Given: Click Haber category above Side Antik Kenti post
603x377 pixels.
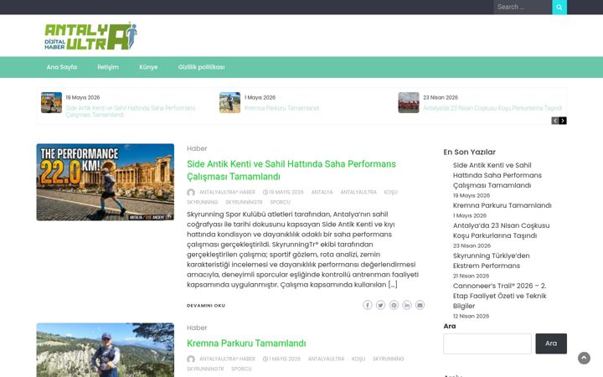Looking at the screenshot, I should click(197, 148).
